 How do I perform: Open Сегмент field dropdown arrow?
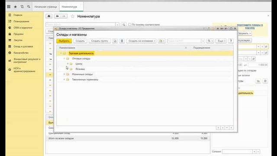(254, 152)
